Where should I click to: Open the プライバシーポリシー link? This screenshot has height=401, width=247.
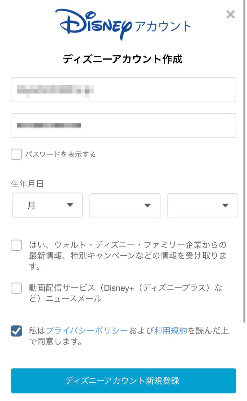coord(87,331)
